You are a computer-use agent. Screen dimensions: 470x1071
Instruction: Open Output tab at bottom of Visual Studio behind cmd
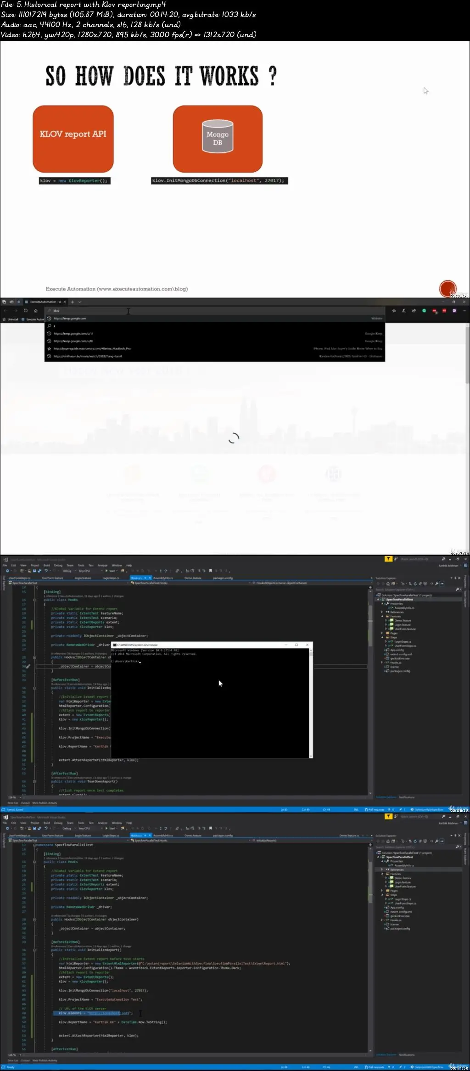[x=25, y=803]
